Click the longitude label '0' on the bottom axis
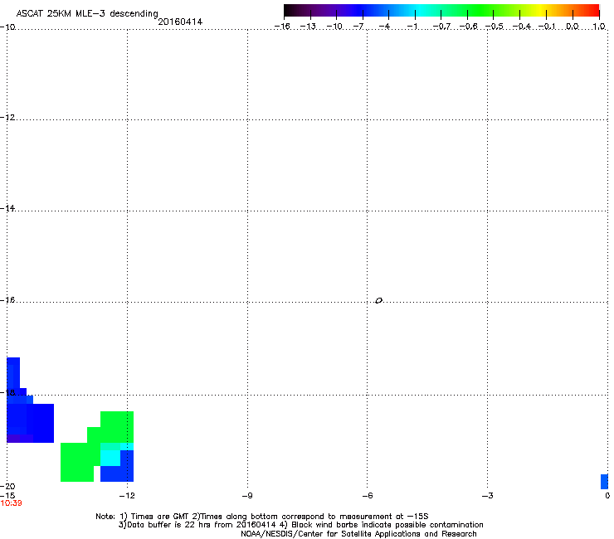 [607, 496]
